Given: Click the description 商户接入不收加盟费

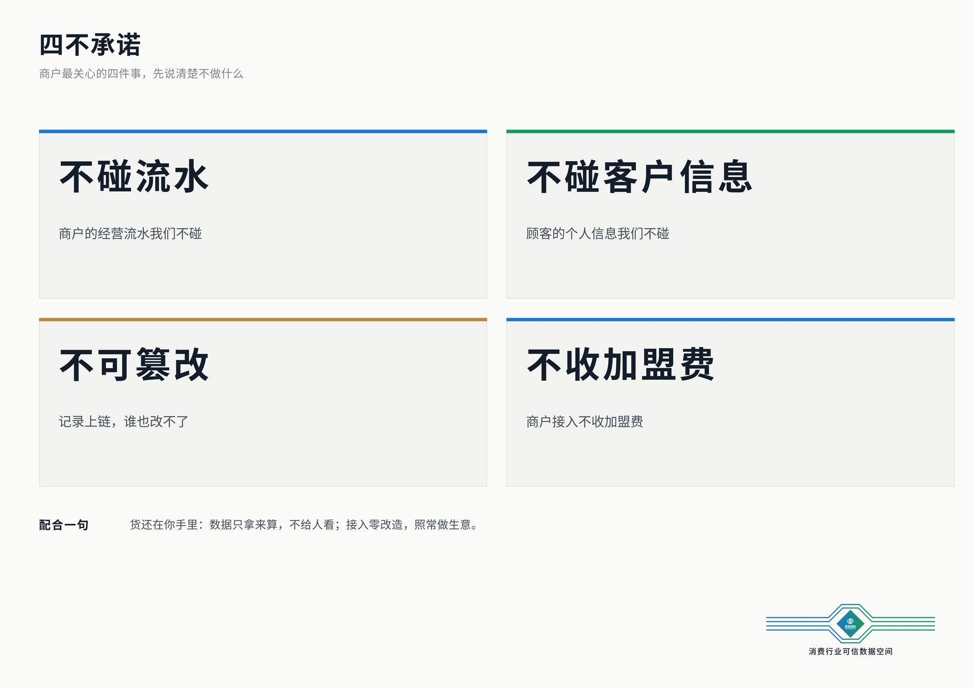Looking at the screenshot, I should tap(585, 422).
